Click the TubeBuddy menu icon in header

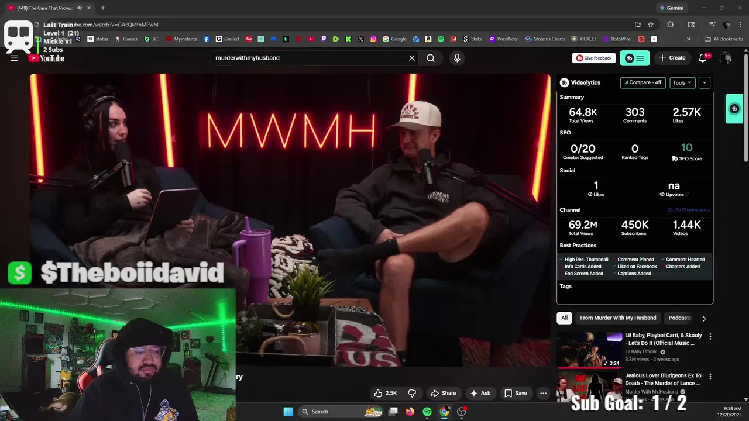(635, 58)
